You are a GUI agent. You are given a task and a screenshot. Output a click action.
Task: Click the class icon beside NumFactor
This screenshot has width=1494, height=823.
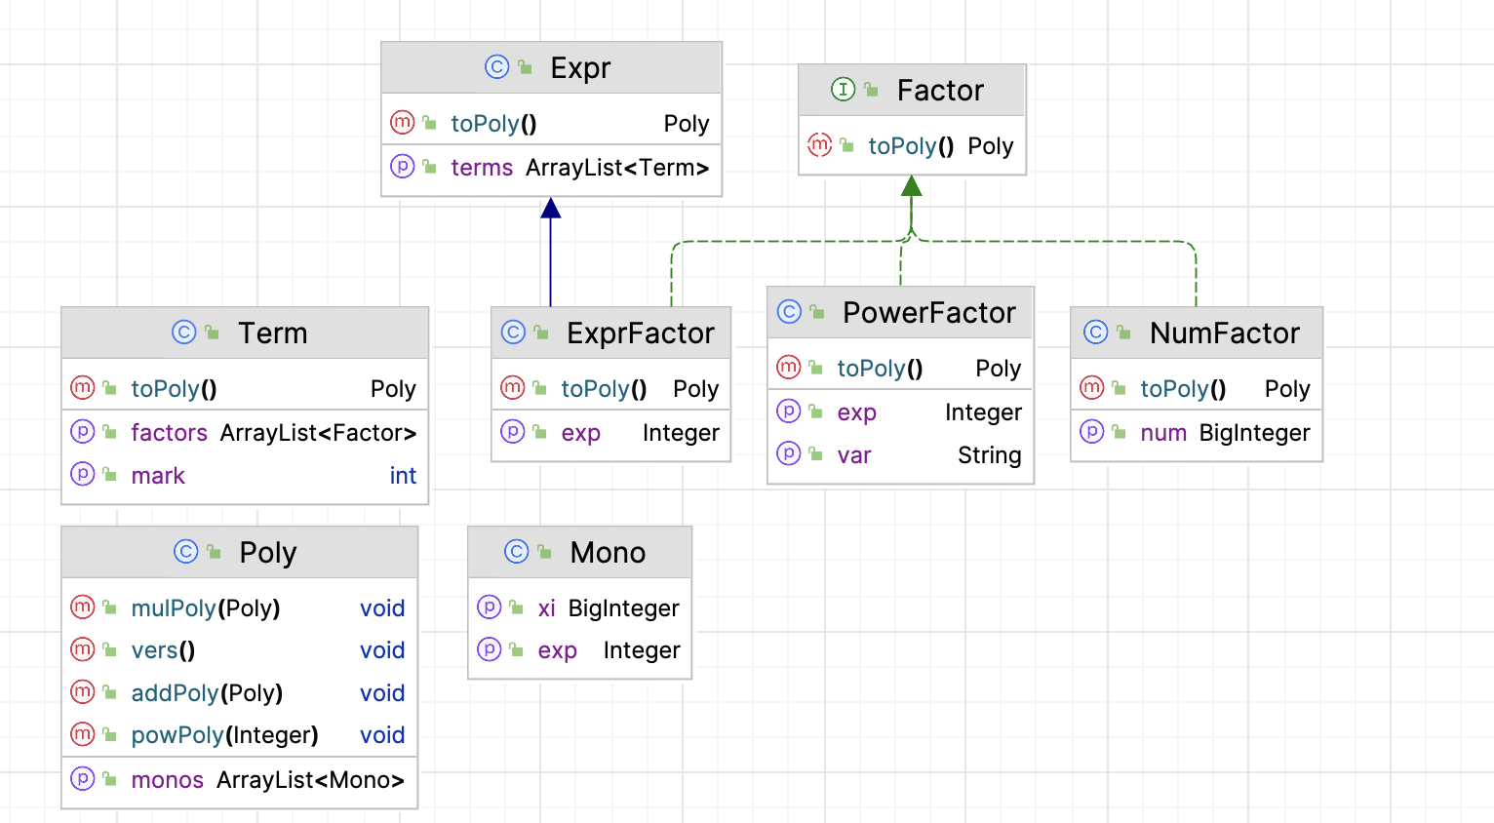[x=1096, y=333]
